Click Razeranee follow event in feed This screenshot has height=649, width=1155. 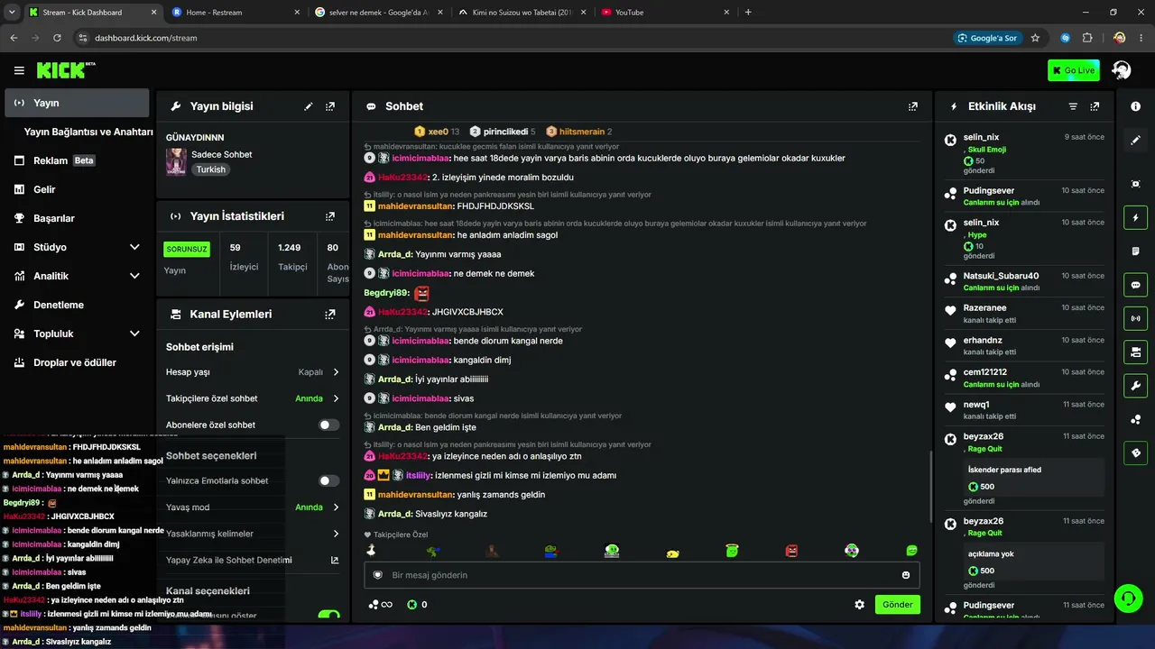point(1024,313)
